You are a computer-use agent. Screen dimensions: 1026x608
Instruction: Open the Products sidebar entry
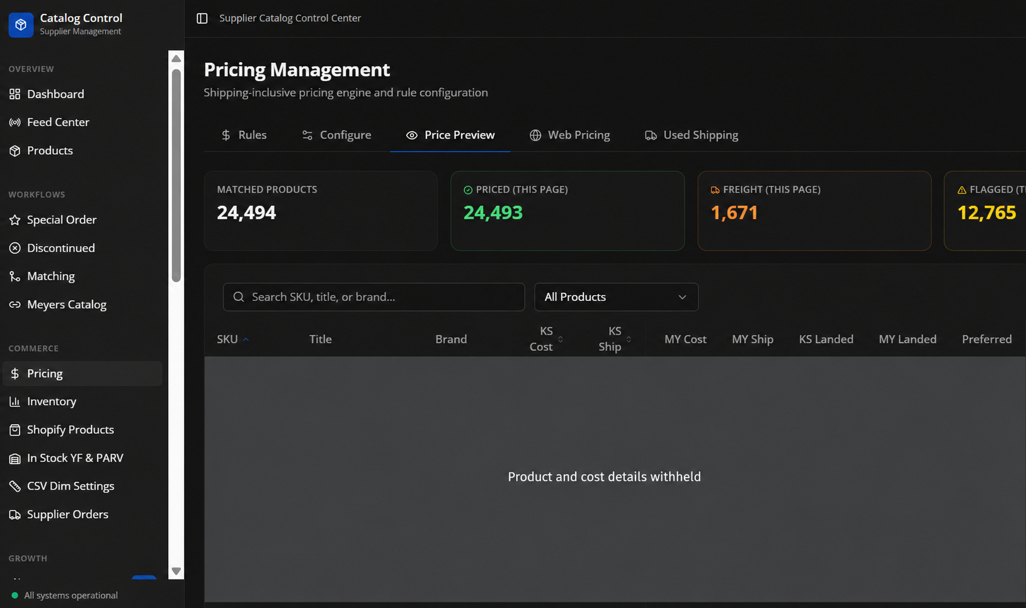coord(82,150)
